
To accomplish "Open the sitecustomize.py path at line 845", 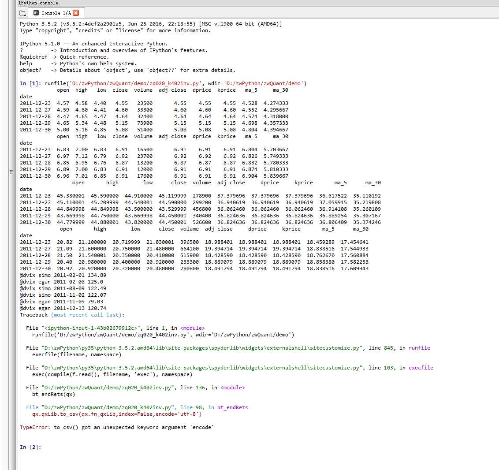I will pyautogui.click(x=202, y=348).
